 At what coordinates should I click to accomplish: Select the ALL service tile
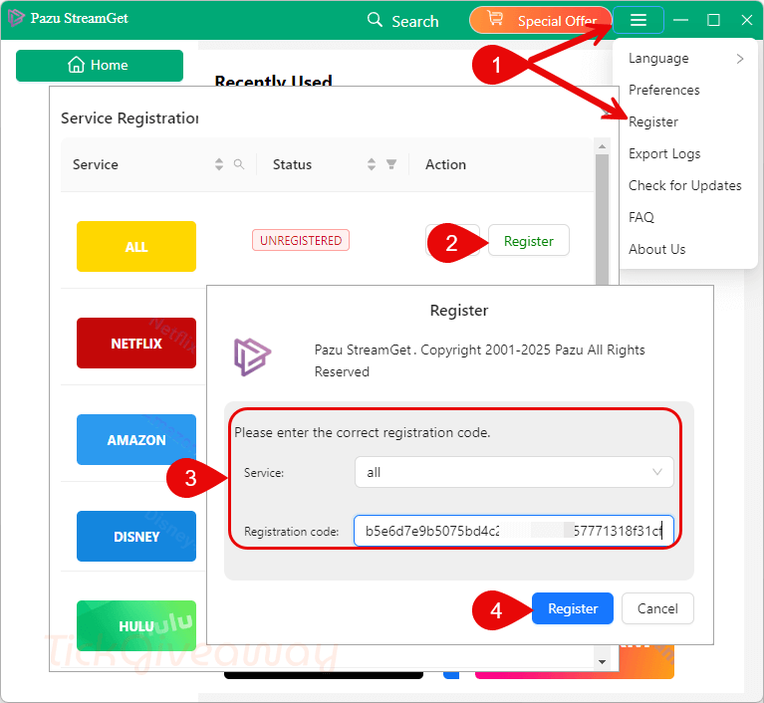click(136, 247)
